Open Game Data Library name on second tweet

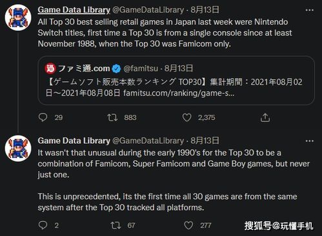74,141
